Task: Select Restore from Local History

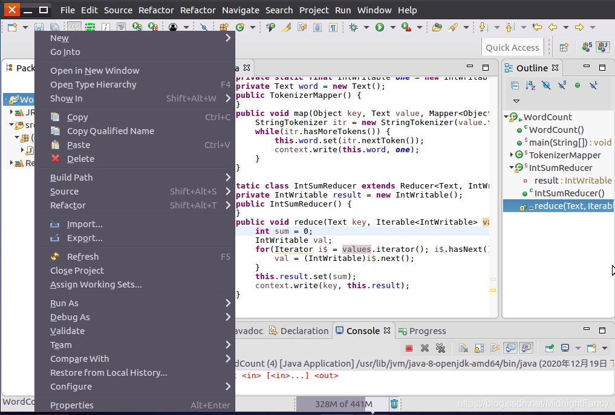Action: 135,373
